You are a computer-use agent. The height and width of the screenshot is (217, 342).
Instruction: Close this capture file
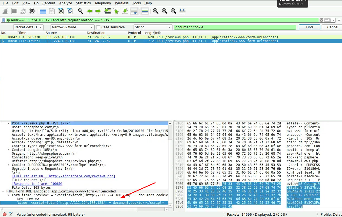61,11
